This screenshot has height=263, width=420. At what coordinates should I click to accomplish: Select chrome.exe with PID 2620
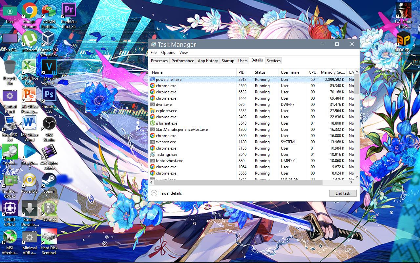(252, 86)
